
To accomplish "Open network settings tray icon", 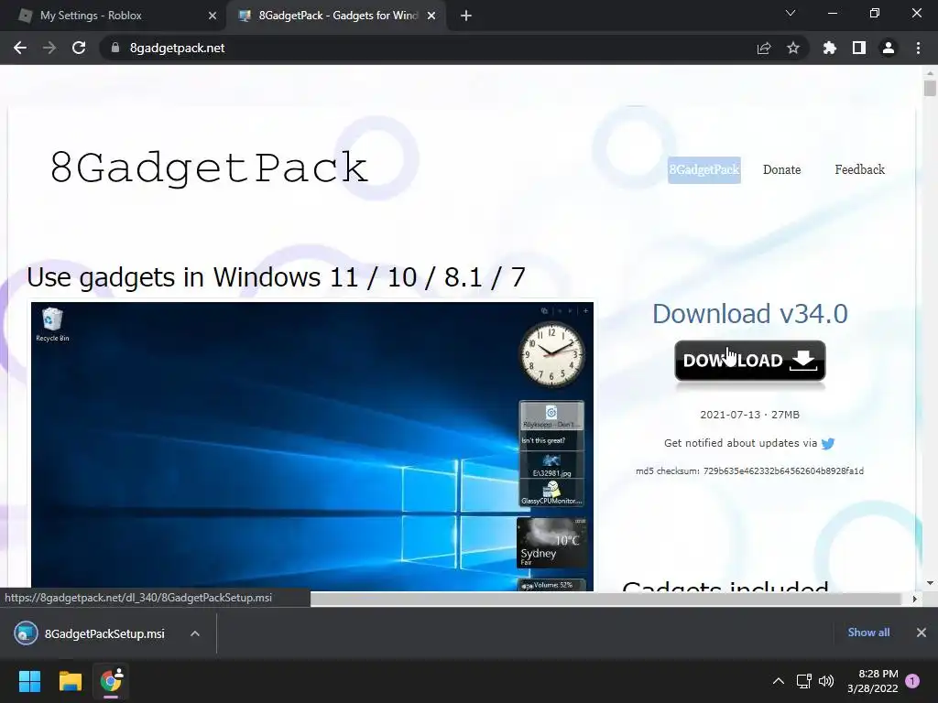I will coord(804,681).
